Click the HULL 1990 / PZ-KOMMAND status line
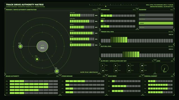Image resolution: width=179 pixels, height=100 pixels. [159, 5]
